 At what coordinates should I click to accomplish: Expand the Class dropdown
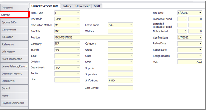click(x=131, y=56)
